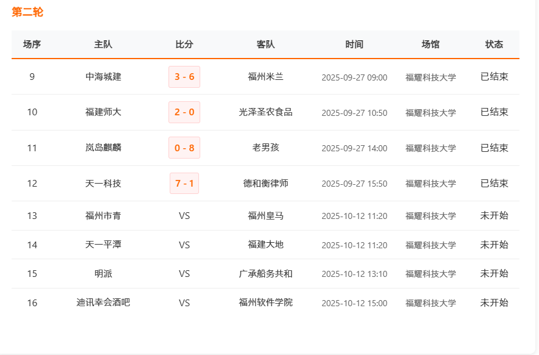Image resolution: width=539 pixels, height=355 pixels.
Task: Click the 主队 column header
Action: tap(103, 45)
